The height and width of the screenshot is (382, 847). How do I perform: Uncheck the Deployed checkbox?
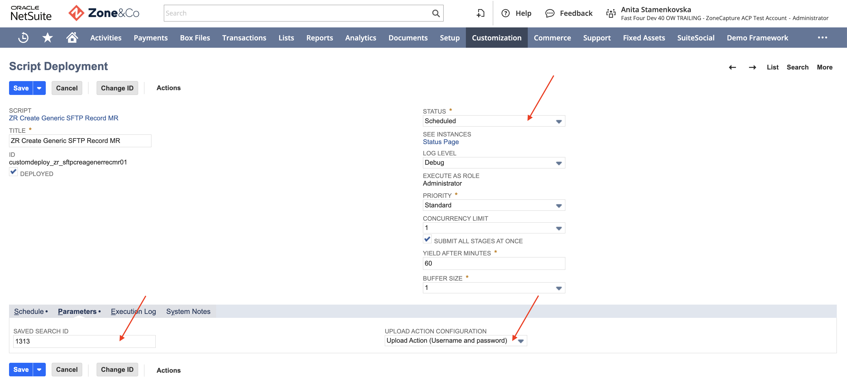13,172
